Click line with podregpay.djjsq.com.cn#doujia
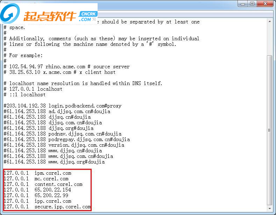The width and height of the screenshot is (276, 215). point(67,139)
